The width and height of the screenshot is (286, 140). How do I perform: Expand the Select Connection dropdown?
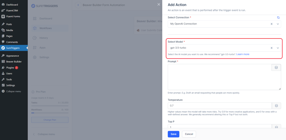tap(278, 24)
